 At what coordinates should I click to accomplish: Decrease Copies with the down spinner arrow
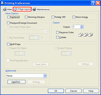[x=82, y=28]
